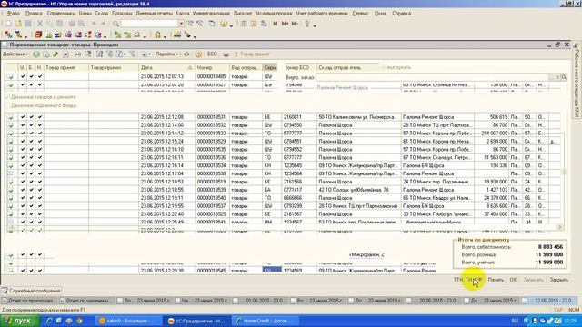Click the M- memory subtract button

coord(295,24)
